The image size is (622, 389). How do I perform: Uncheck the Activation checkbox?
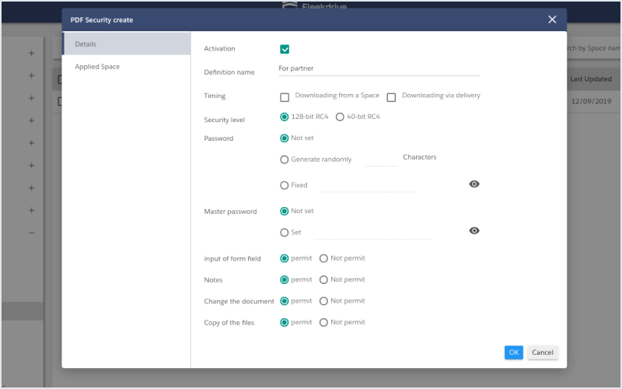(285, 49)
